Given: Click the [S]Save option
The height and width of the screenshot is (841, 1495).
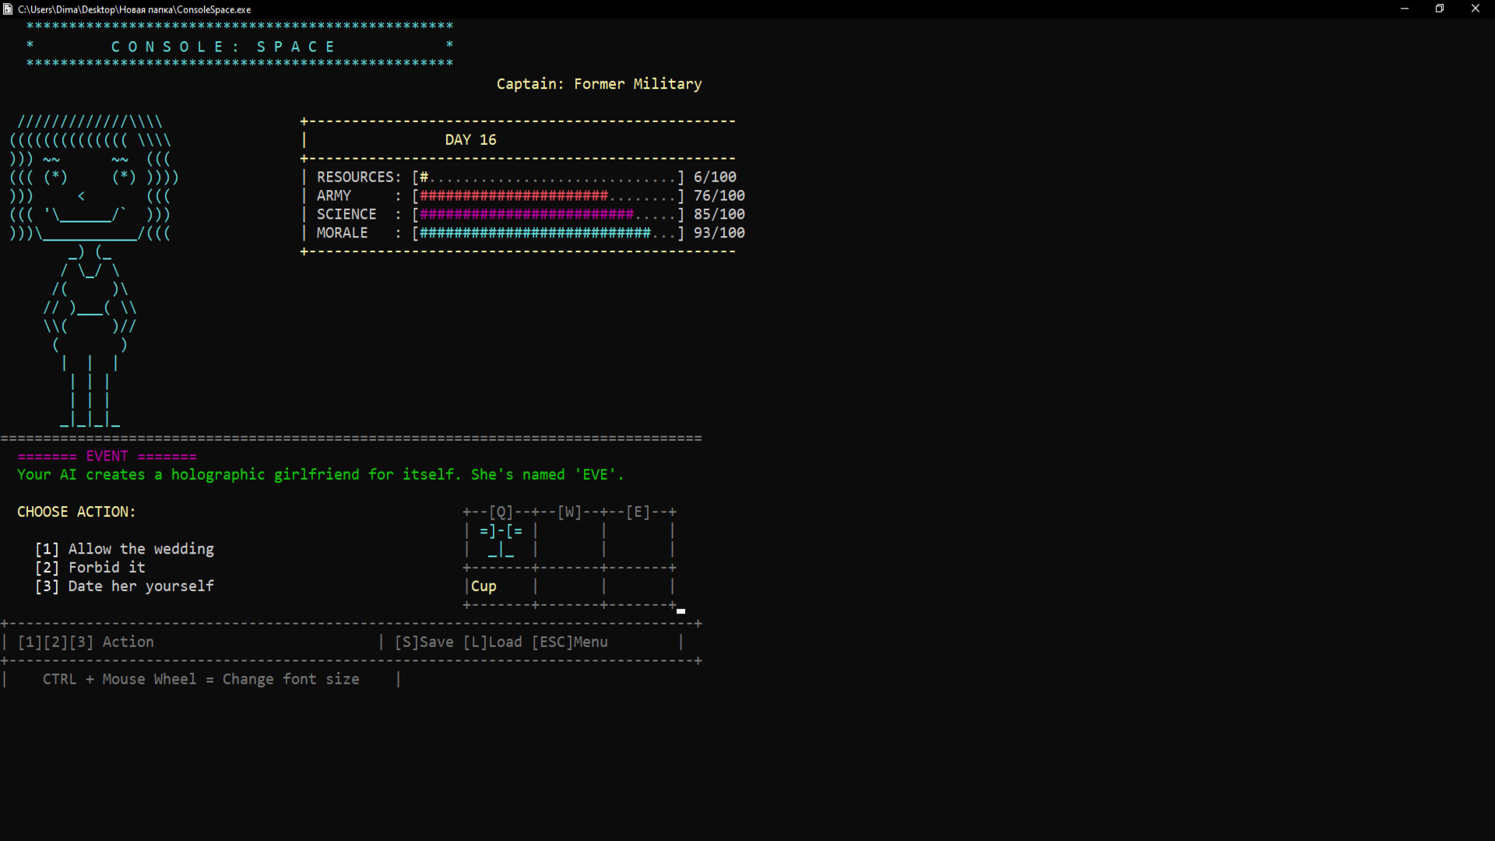Looking at the screenshot, I should click(424, 642).
